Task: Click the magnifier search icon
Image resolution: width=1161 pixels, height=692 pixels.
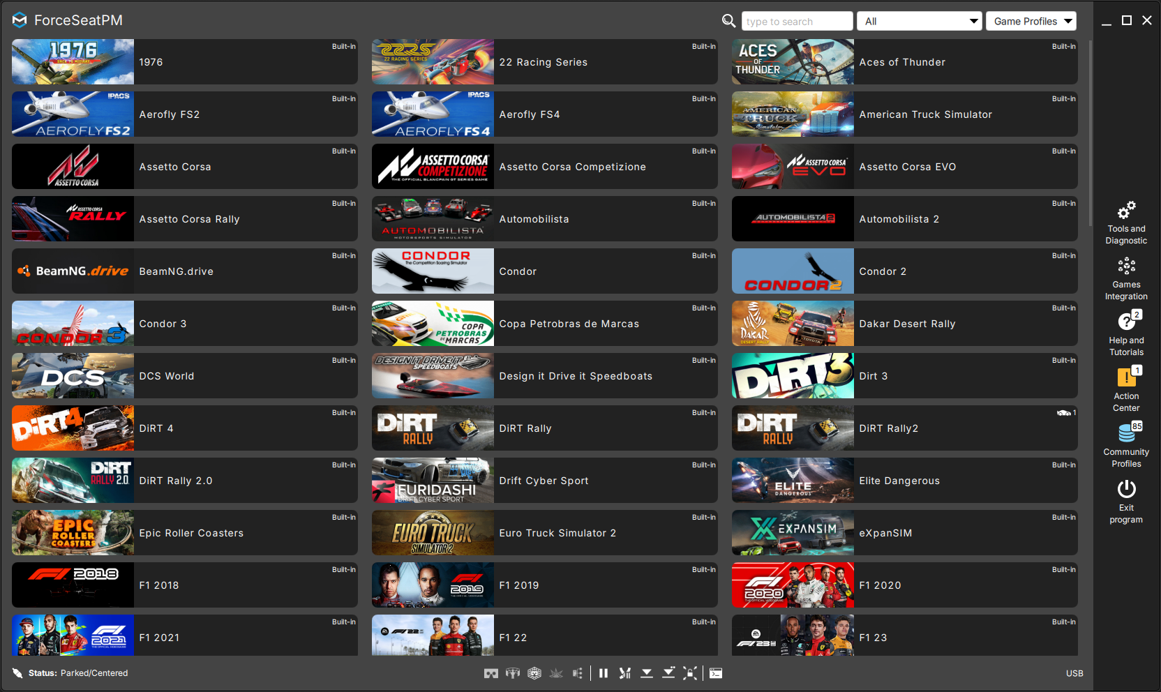Action: pos(728,21)
